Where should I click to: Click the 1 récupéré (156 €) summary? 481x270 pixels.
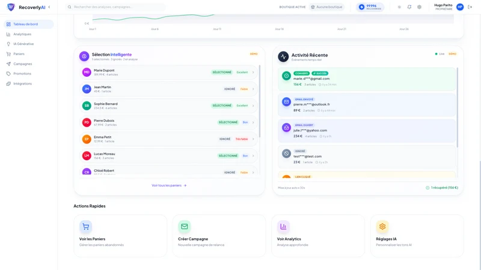442,188
